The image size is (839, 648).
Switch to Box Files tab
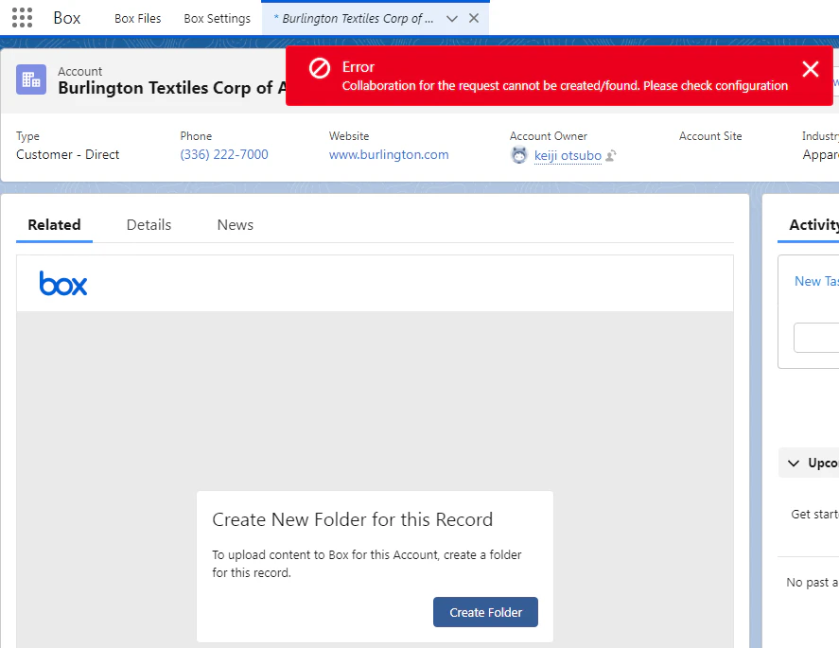(137, 19)
